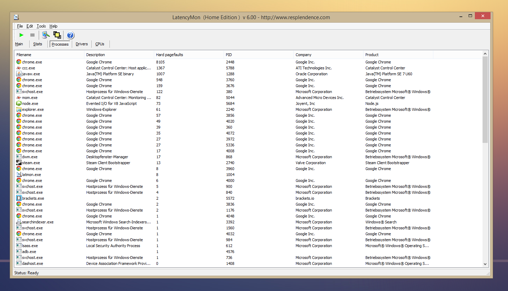
Task: Click svchost.exe icon in PID 380 row
Action: [x=19, y=92]
